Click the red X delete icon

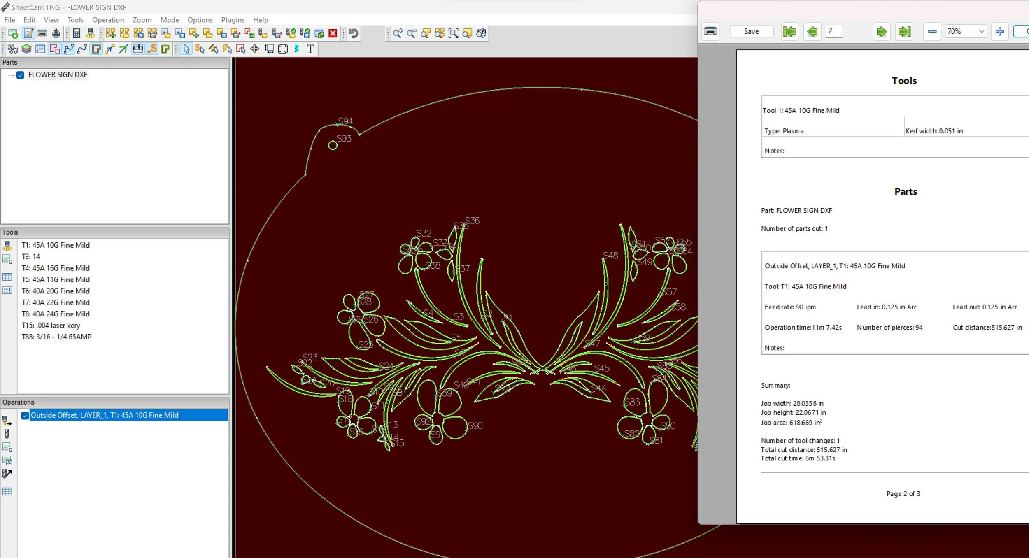[333, 33]
